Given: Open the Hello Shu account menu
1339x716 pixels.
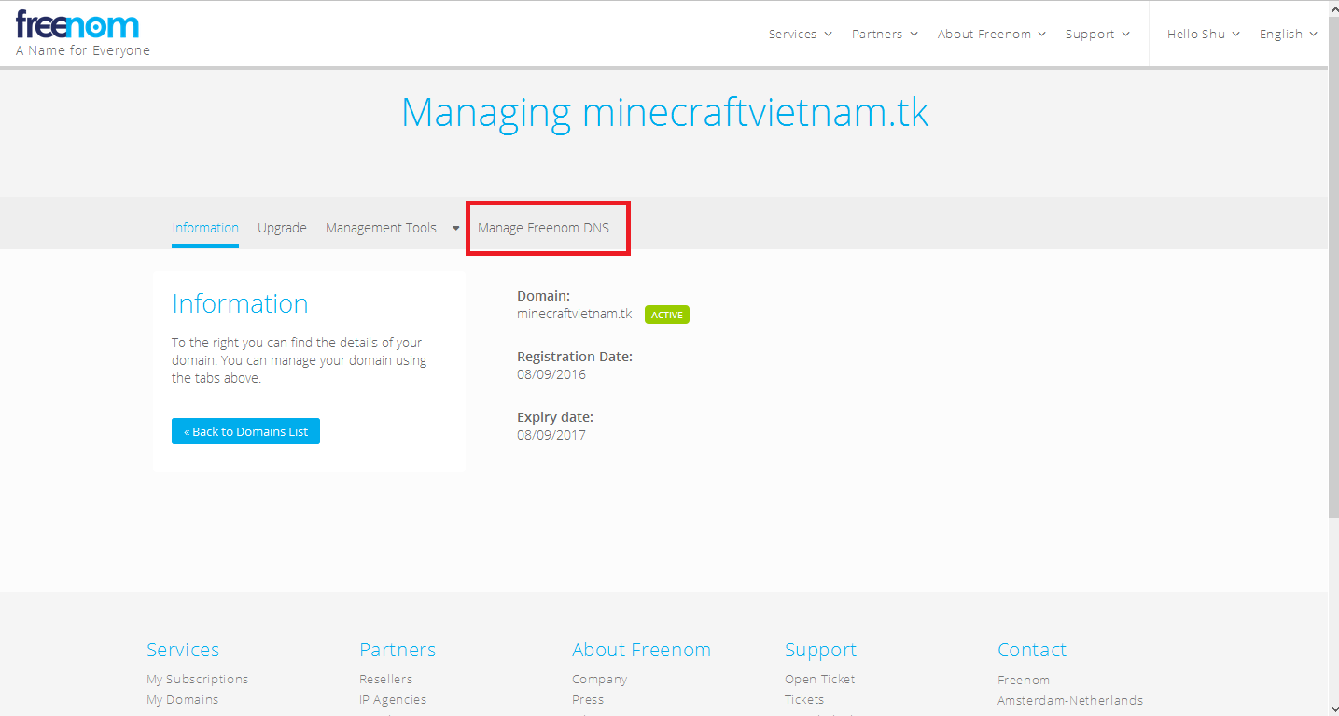Looking at the screenshot, I should click(x=1204, y=34).
